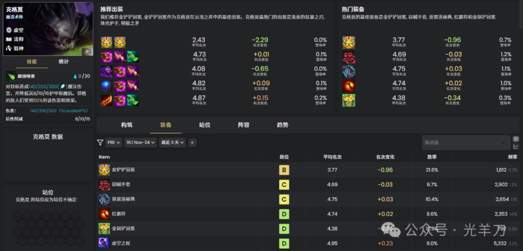Click the 虚空之杖 item icon in table

coord(104,243)
